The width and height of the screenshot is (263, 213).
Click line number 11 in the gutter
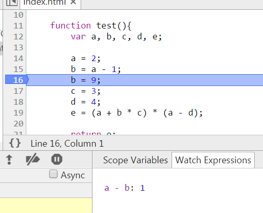pos(18,26)
